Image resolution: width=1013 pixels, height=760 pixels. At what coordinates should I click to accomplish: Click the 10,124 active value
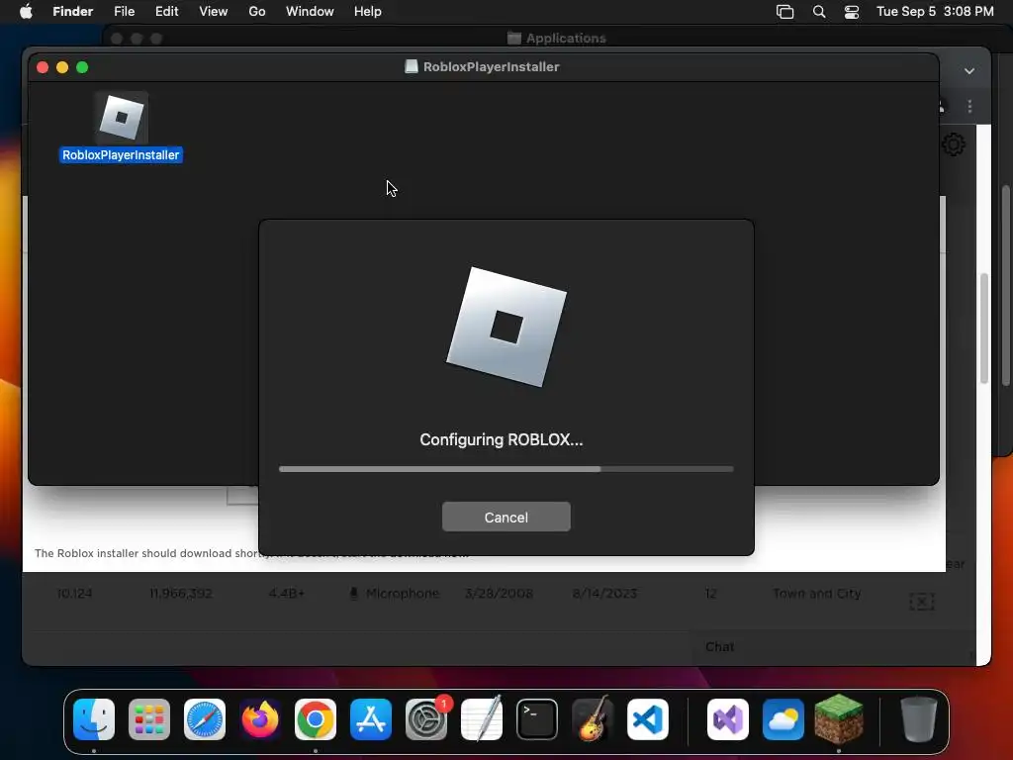[x=74, y=594]
